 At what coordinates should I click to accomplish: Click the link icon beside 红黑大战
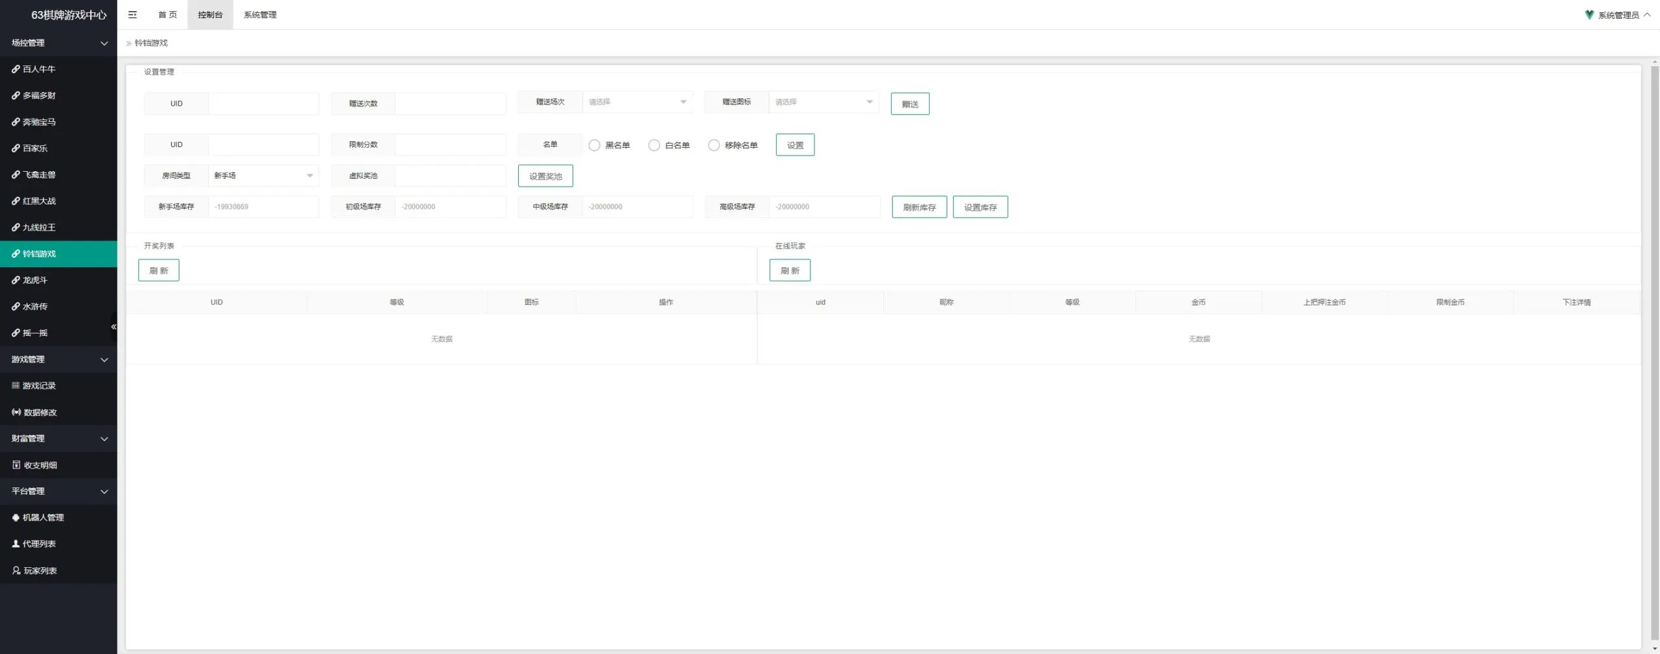[x=16, y=201]
